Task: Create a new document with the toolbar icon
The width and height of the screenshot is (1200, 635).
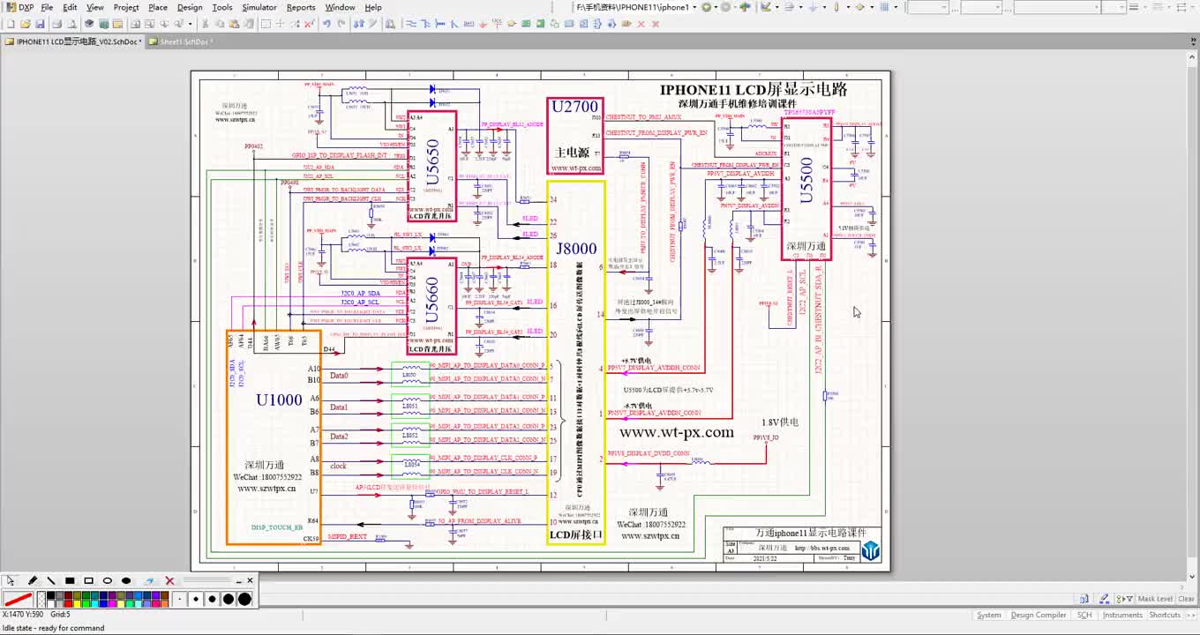Action: 11,24
